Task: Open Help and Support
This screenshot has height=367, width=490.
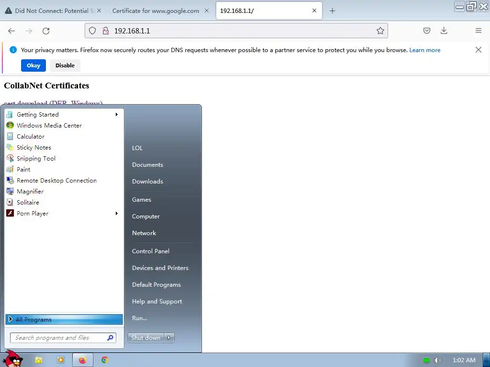Action: point(157,302)
